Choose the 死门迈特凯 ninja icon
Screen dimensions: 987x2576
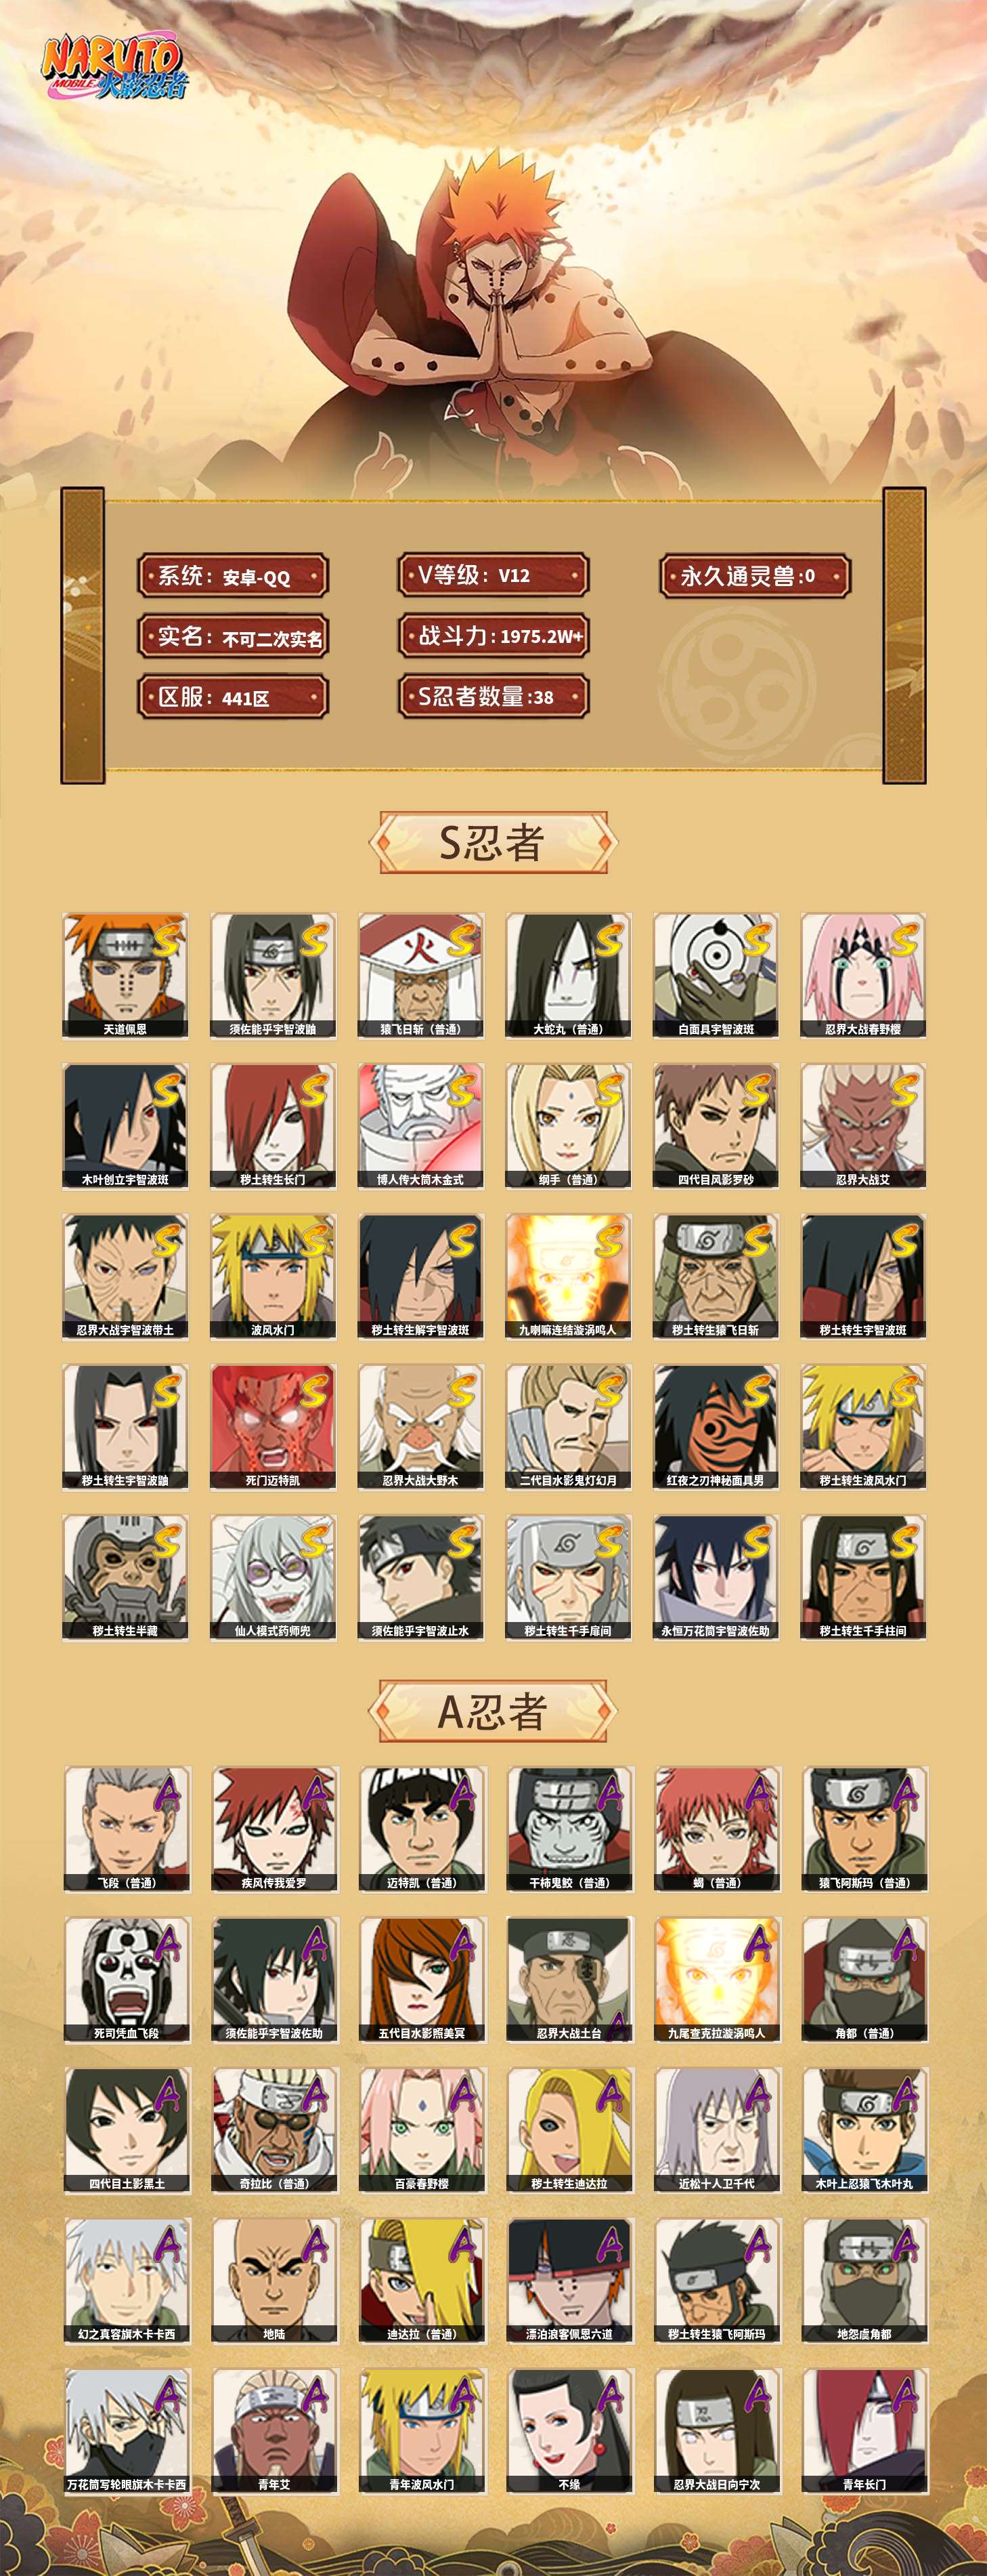pos(273,1427)
